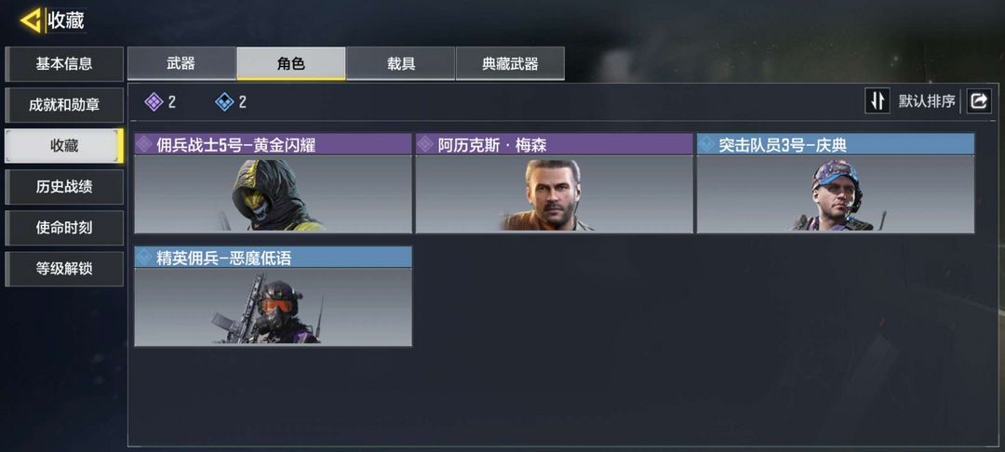Screen dimensions: 1005x452
Task: Click the blue rare rarity filter icon
Action: 224,101
